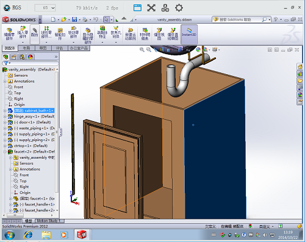
Task: Click the RGS settings gear icon
Action: pyautogui.click(x=179, y=8)
